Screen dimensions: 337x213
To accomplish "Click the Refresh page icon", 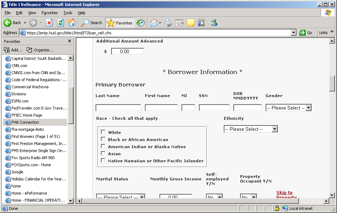I will click(x=60, y=23).
